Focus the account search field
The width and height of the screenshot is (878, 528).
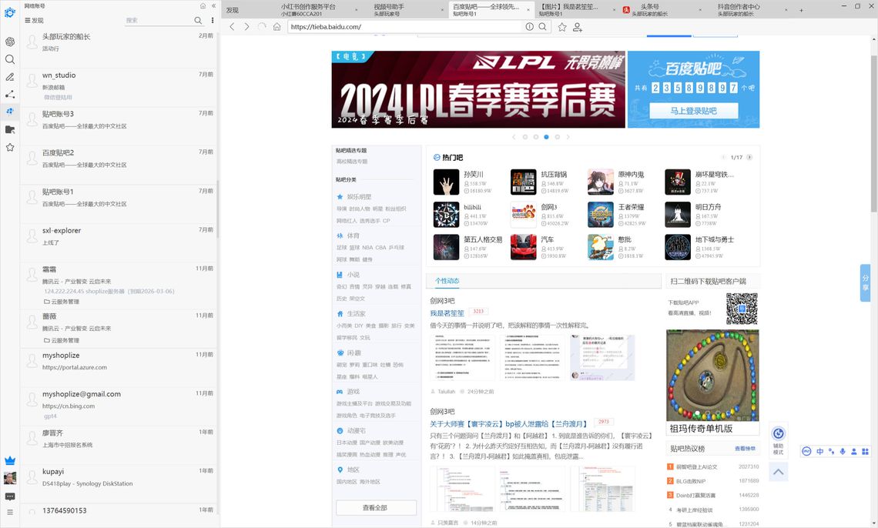pos(159,20)
